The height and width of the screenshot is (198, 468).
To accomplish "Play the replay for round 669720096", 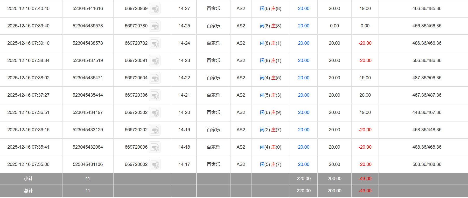I will point(155,147).
